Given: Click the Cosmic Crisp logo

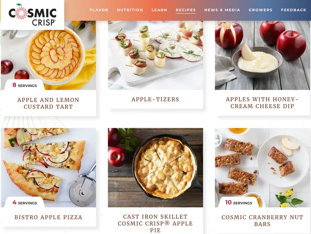Looking at the screenshot, I should coord(32,14).
